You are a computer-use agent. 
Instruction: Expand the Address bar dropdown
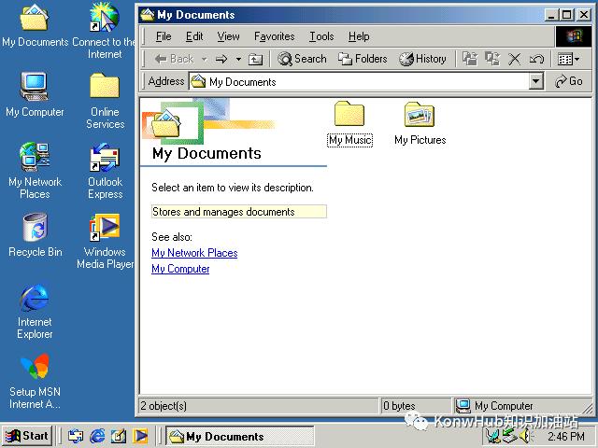click(x=536, y=81)
